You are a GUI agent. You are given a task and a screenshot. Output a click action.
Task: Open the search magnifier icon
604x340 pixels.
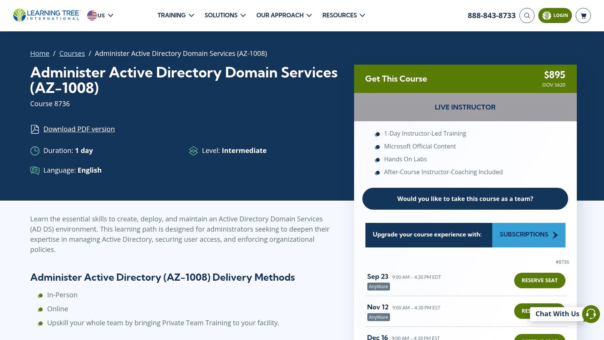pyautogui.click(x=527, y=15)
